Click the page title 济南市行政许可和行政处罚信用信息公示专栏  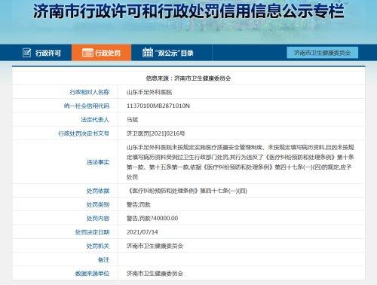click(x=188, y=11)
